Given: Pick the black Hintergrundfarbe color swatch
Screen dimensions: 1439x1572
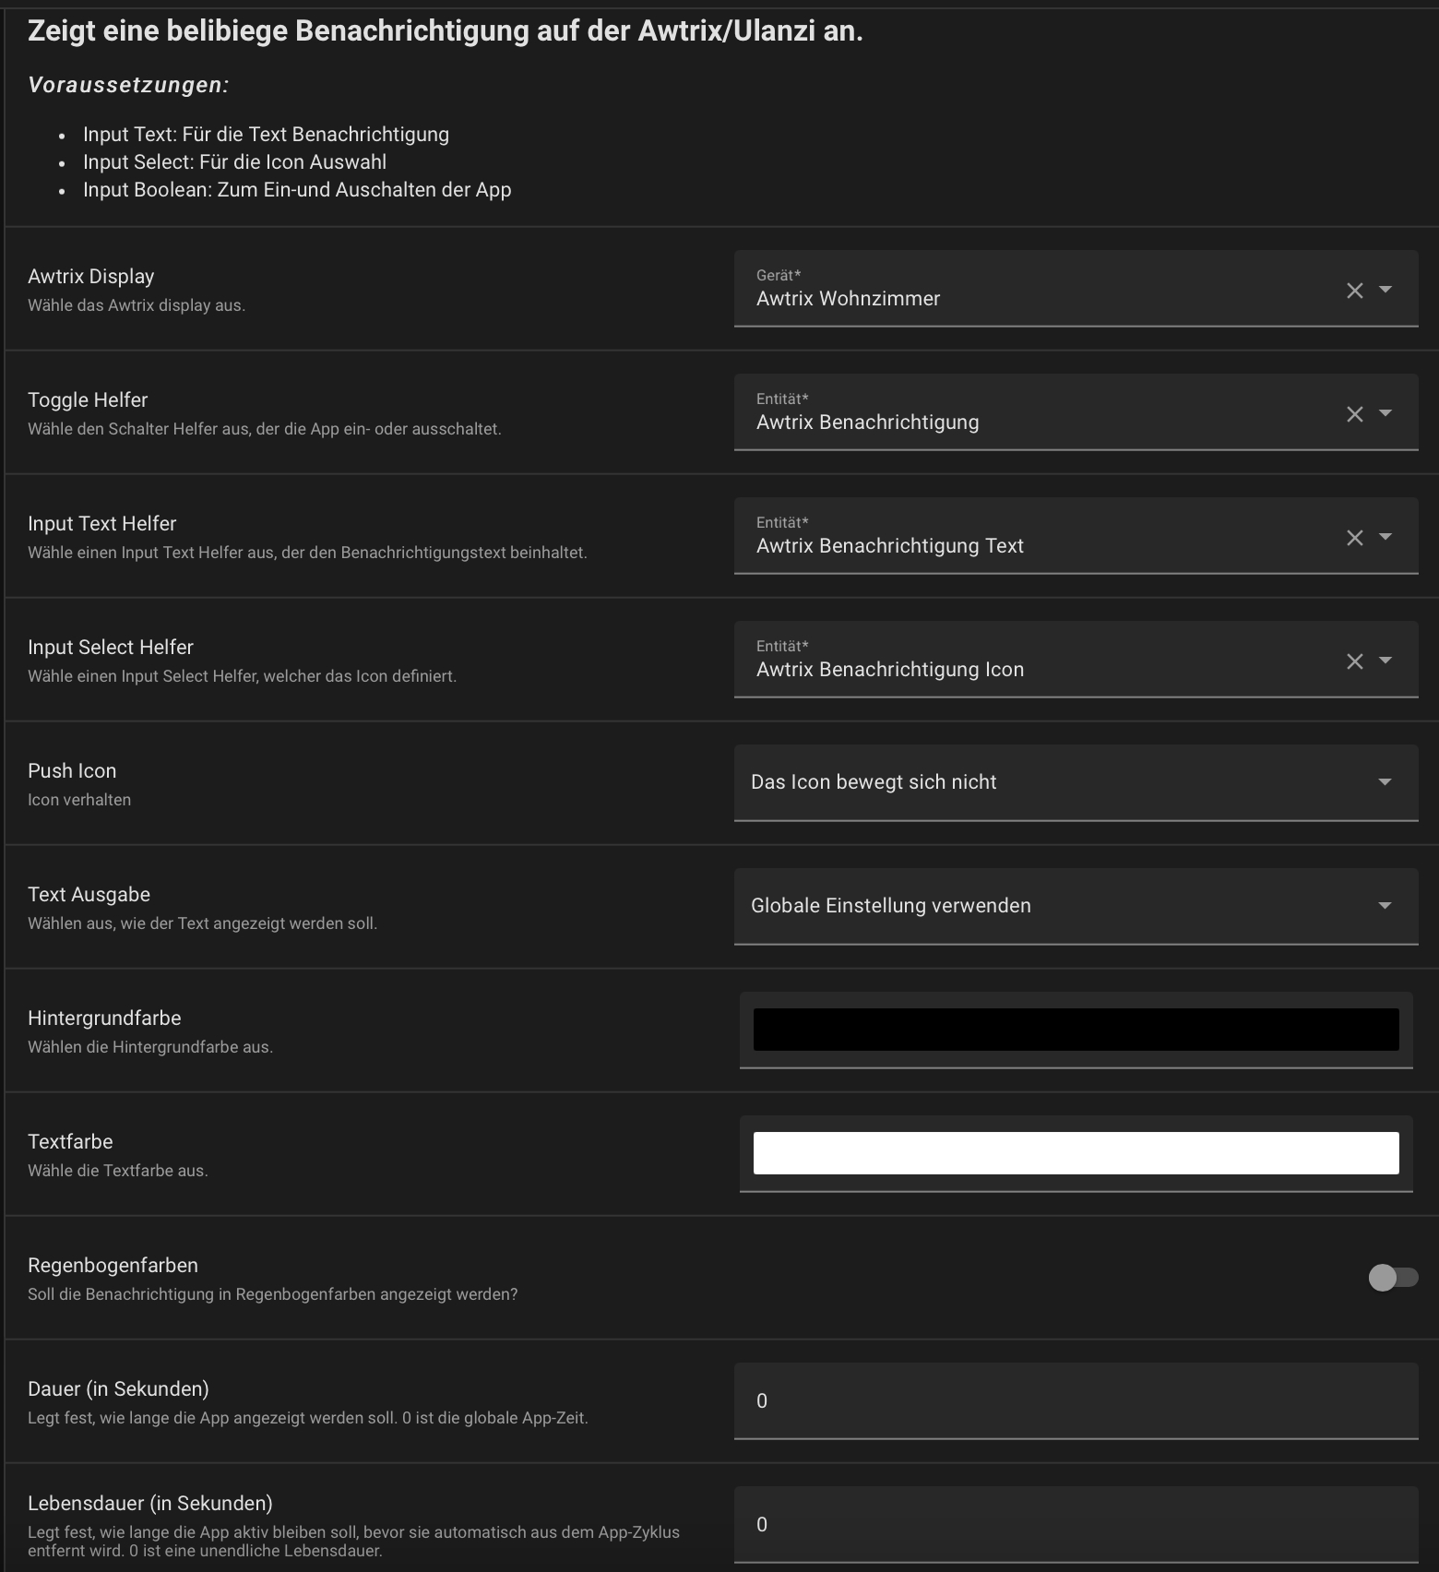Looking at the screenshot, I should click(1076, 1030).
